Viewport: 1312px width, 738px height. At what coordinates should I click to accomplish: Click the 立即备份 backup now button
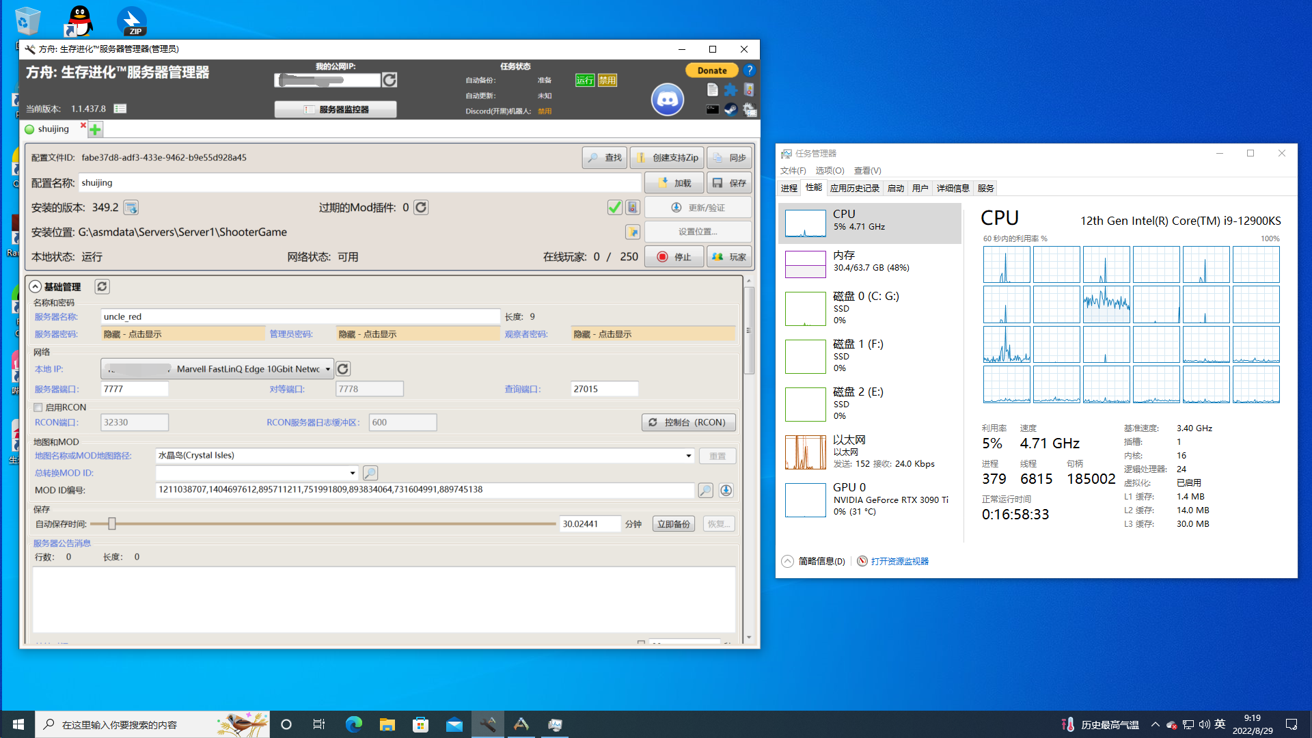click(x=674, y=524)
